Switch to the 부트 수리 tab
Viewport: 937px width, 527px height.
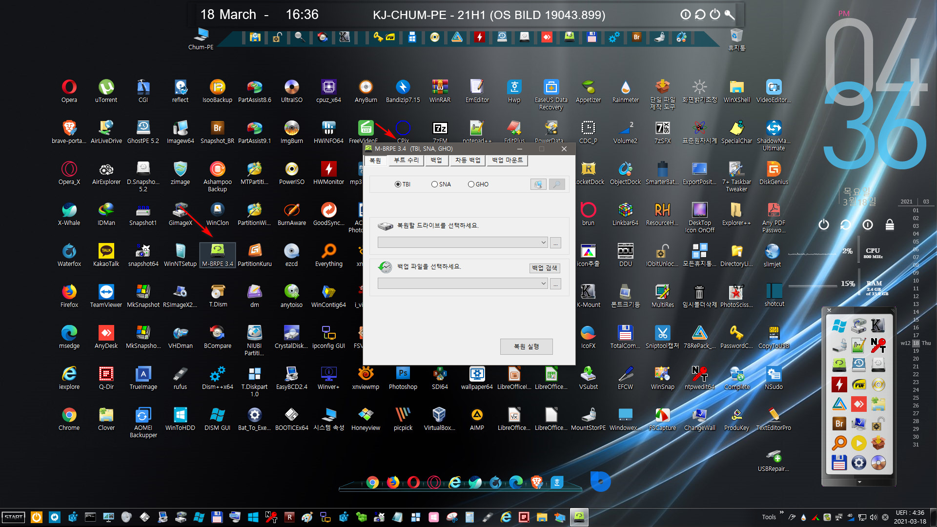pos(406,160)
